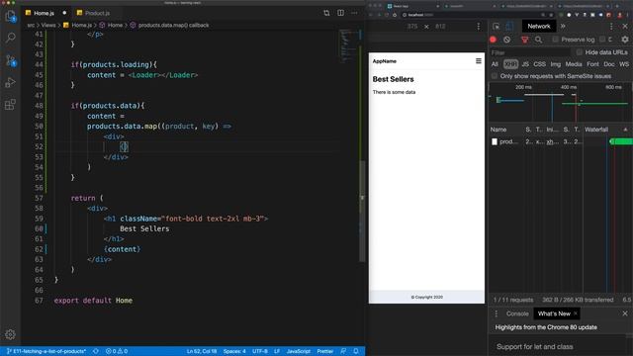633x356 pixels.
Task: Click the Best Sellers heading on the page
Action: click(x=394, y=79)
